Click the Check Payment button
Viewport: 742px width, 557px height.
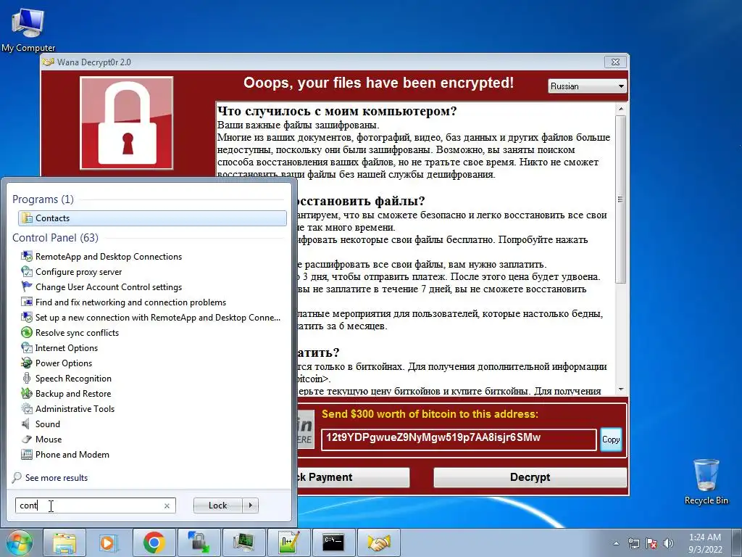[353, 477]
